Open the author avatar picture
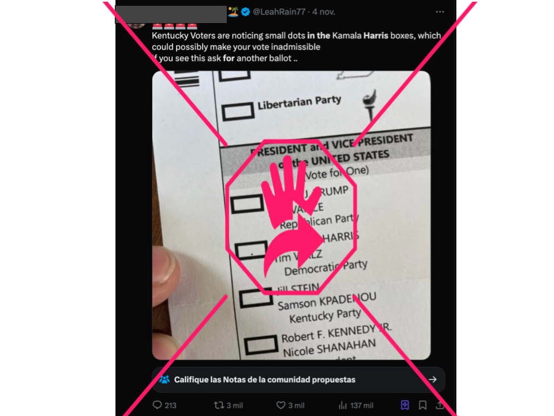Screen dimensions: 554x416 tap(136, 24)
